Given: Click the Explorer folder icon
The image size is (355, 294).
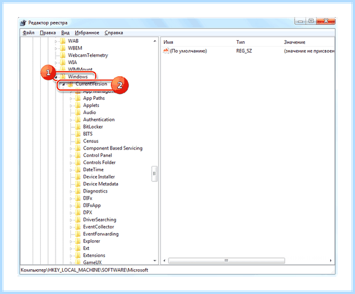Looking at the screenshot, I should point(78,241).
